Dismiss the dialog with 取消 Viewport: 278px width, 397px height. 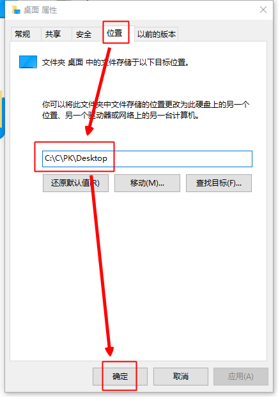pos(181,377)
